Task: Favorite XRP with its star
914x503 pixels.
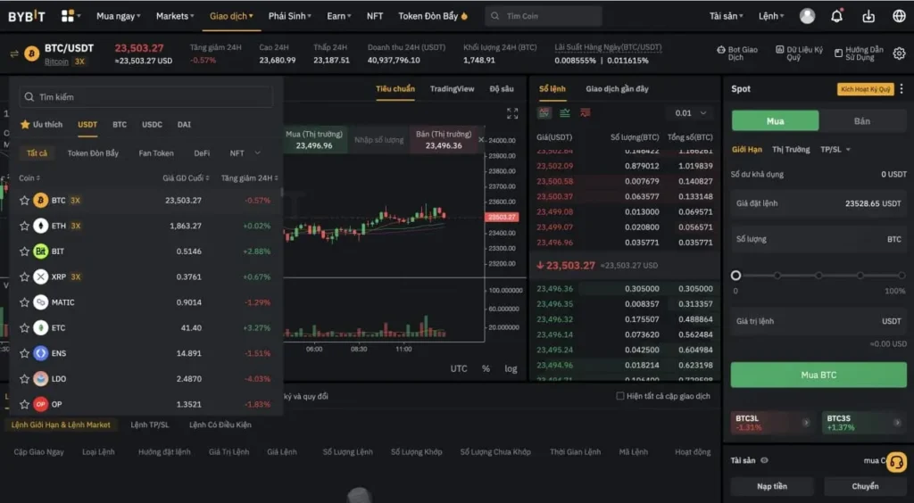Action: (x=24, y=276)
